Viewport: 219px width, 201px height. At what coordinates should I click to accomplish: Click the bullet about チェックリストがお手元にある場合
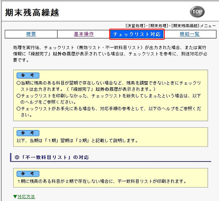(109, 112)
